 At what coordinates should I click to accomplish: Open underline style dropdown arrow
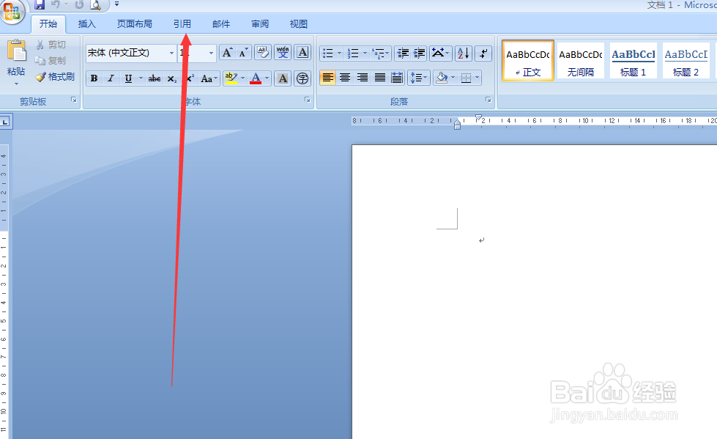point(141,78)
